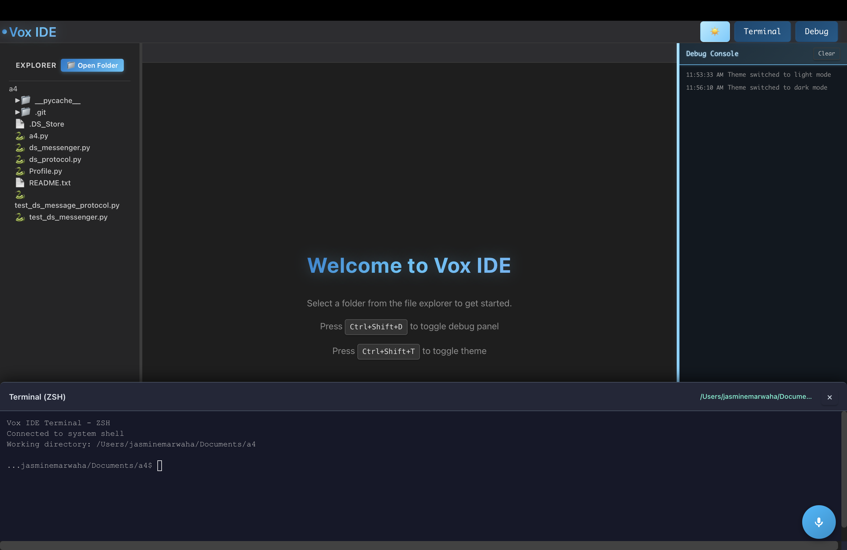Click the Profile.py snake icon
This screenshot has height=550, width=847.
(x=20, y=171)
